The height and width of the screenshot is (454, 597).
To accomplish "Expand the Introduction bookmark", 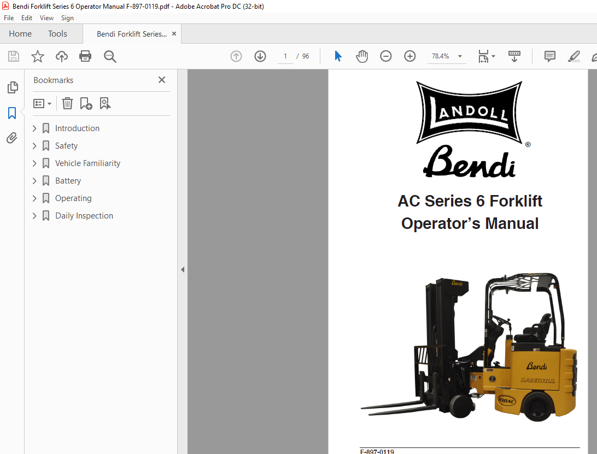I will coord(34,128).
